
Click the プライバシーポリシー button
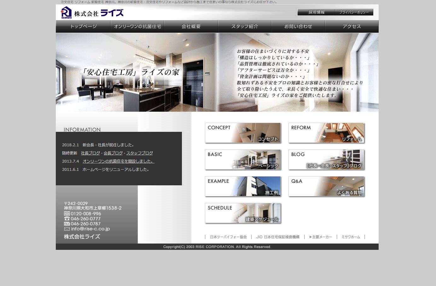(353, 12)
